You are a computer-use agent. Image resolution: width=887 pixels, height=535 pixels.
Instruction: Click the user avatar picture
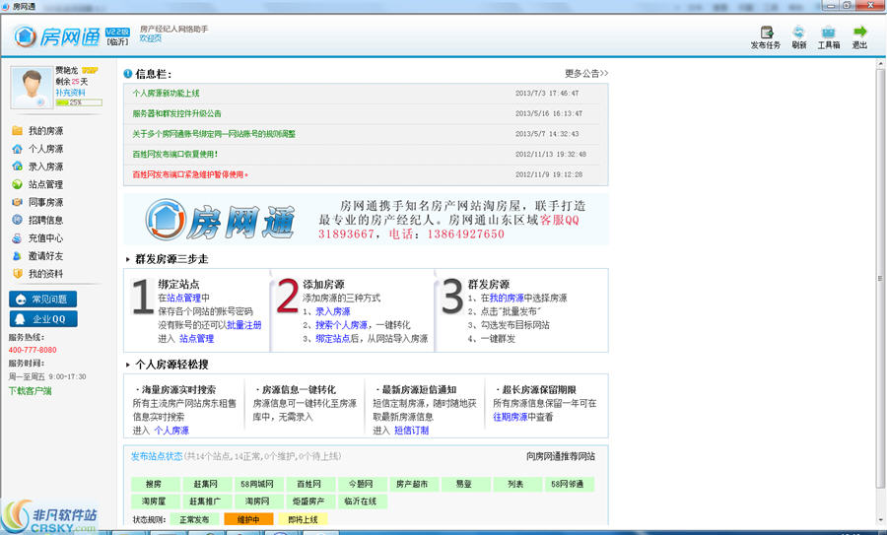tap(32, 88)
